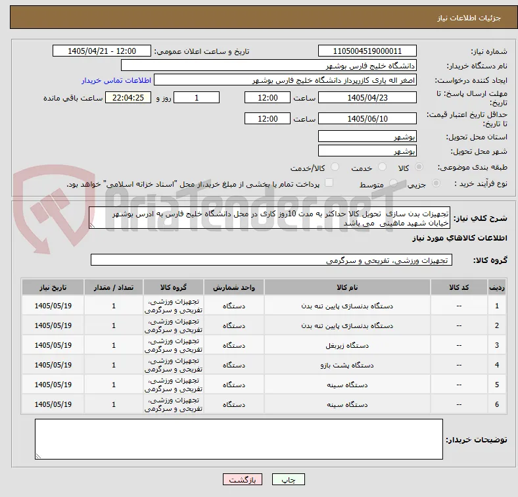Screen dimensions: 518x497
Task: Open the اطلاعات تماس خریدار link
Action: (116, 80)
